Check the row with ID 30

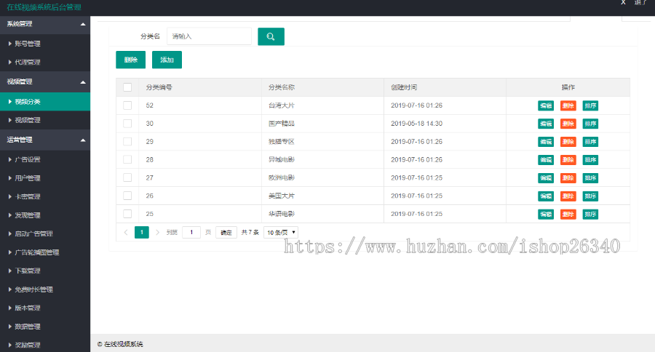click(x=127, y=123)
